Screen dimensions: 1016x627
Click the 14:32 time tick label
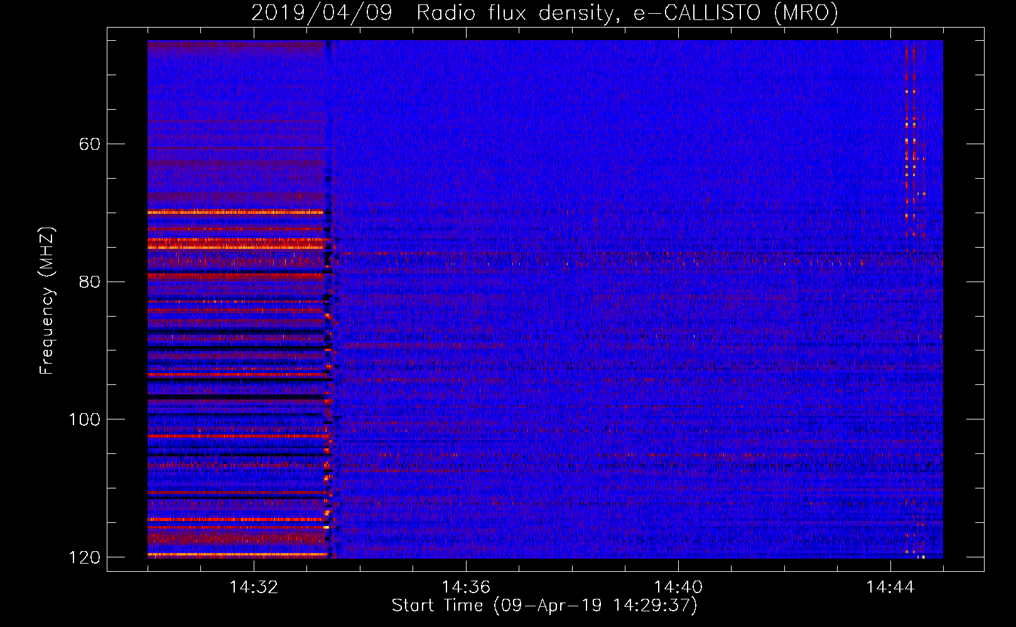pyautogui.click(x=254, y=587)
